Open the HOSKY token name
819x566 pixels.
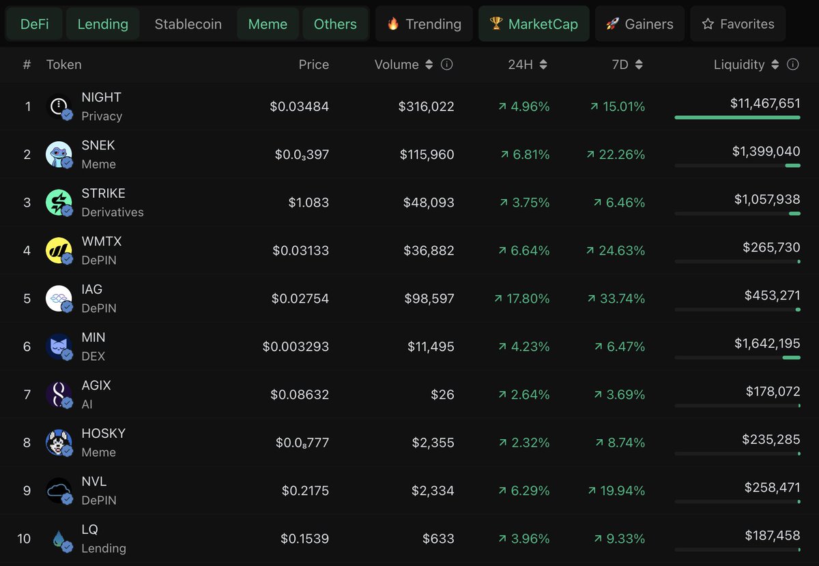[x=103, y=433]
